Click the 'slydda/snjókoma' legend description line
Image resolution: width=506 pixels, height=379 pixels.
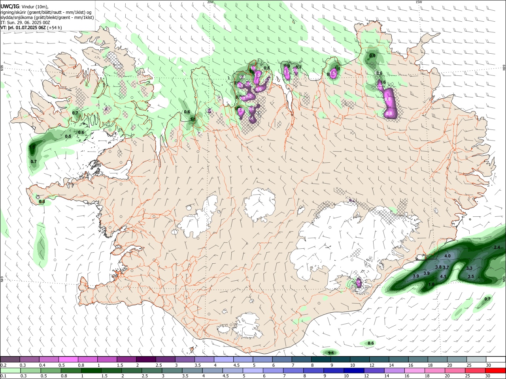point(47,17)
